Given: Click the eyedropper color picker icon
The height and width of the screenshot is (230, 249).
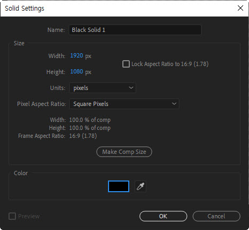Looking at the screenshot, I should pyautogui.click(x=140, y=186).
